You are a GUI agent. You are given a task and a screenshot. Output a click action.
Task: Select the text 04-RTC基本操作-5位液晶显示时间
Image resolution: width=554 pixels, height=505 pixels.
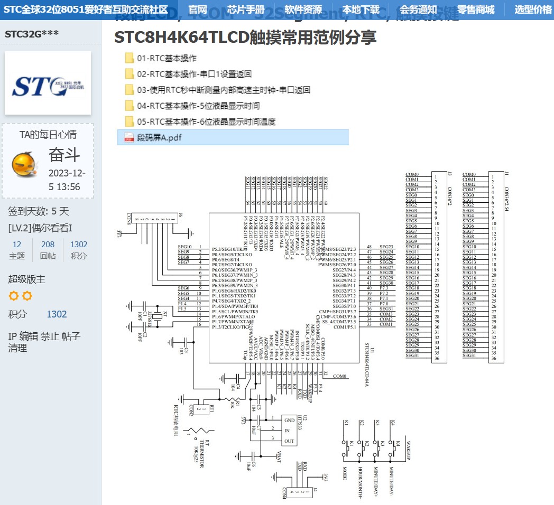point(199,106)
